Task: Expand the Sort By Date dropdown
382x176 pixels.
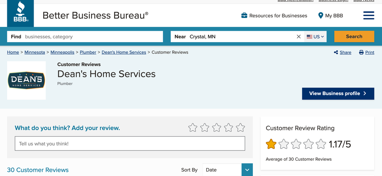Action: (222, 170)
